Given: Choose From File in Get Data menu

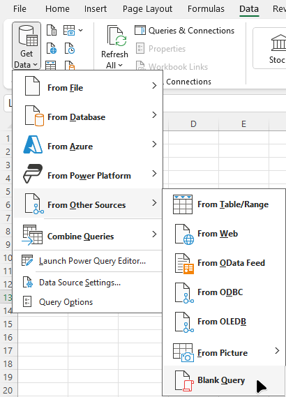Looking at the screenshot, I should tap(88, 86).
